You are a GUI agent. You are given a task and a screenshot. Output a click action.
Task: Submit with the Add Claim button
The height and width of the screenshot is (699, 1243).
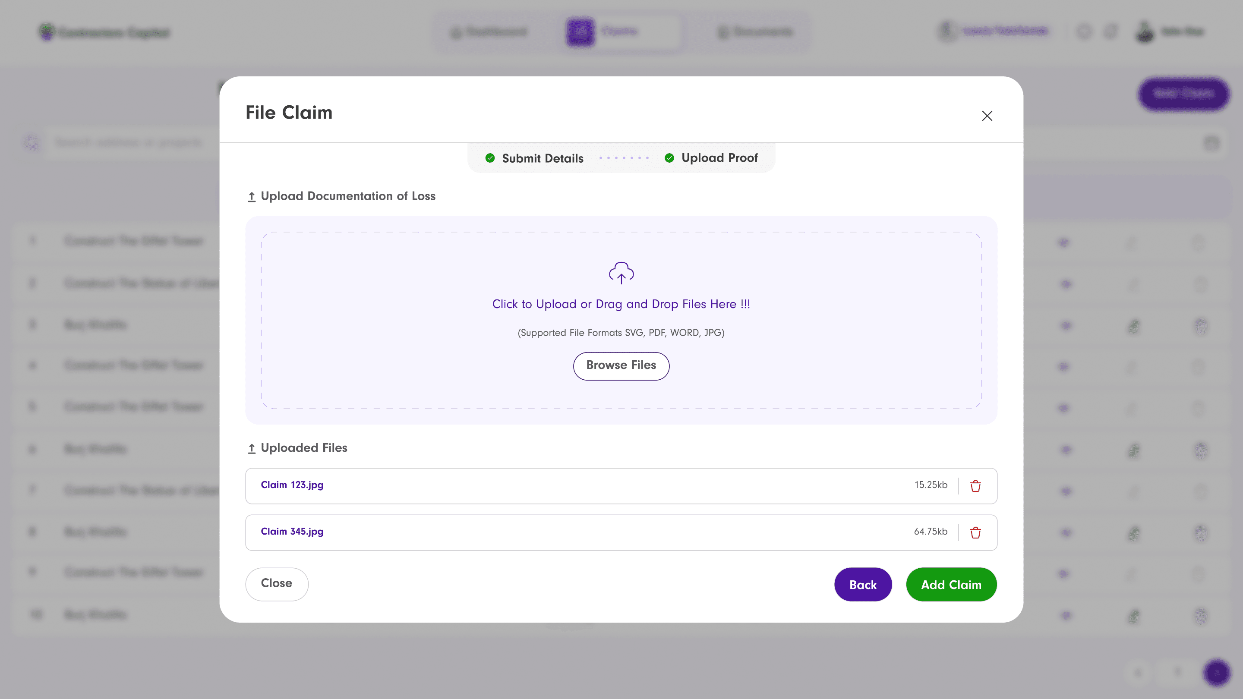[951, 584]
